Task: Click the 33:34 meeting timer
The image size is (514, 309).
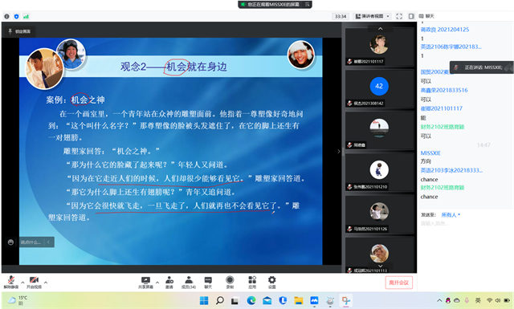Action: (x=341, y=16)
